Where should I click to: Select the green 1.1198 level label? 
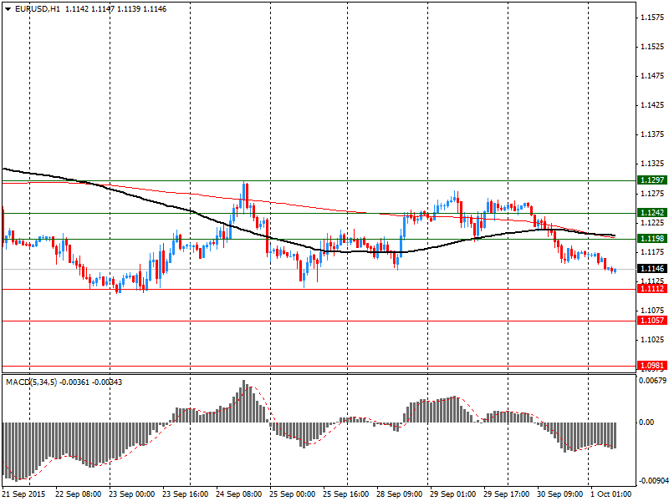(x=652, y=239)
